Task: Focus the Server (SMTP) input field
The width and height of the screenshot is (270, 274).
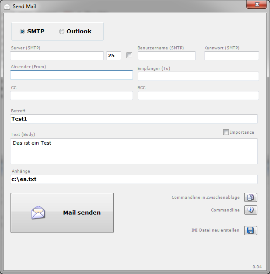Action: pyautogui.click(x=57, y=55)
